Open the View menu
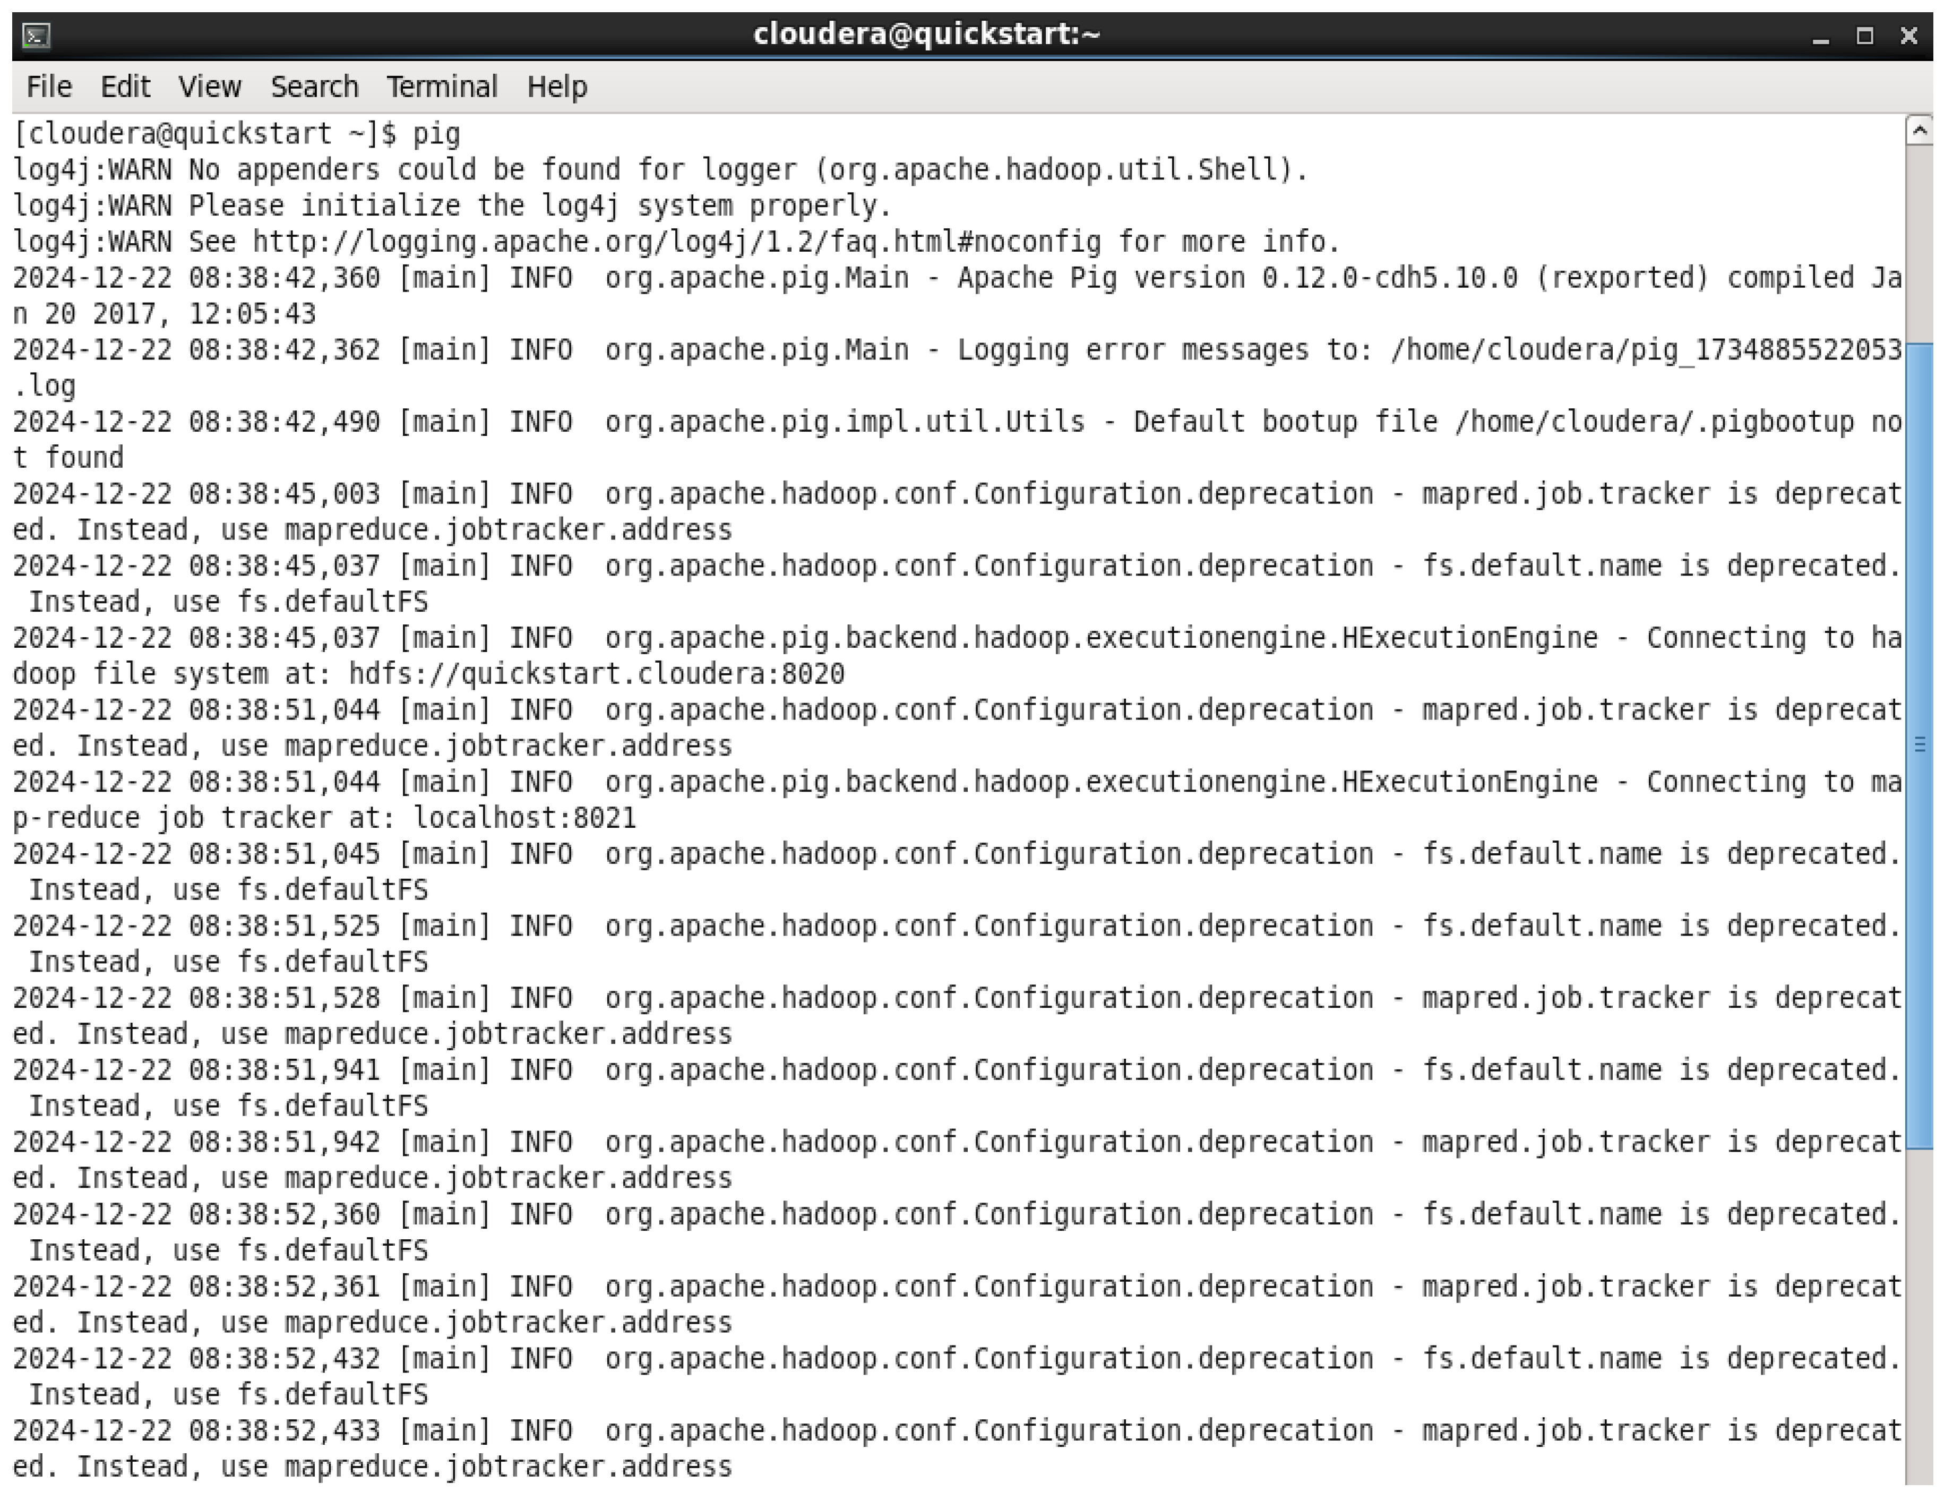The height and width of the screenshot is (1500, 1953). tap(211, 87)
